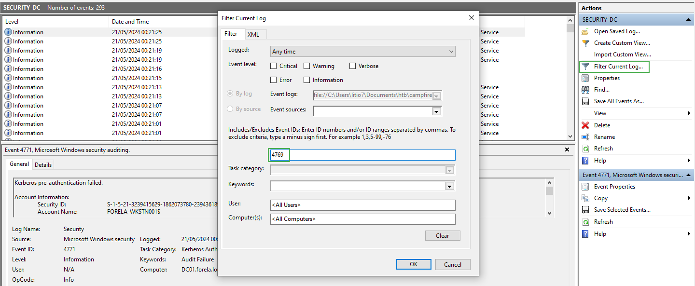Image resolution: width=695 pixels, height=286 pixels.
Task: Collapse the Event 4771 actions section
Action: click(x=688, y=175)
